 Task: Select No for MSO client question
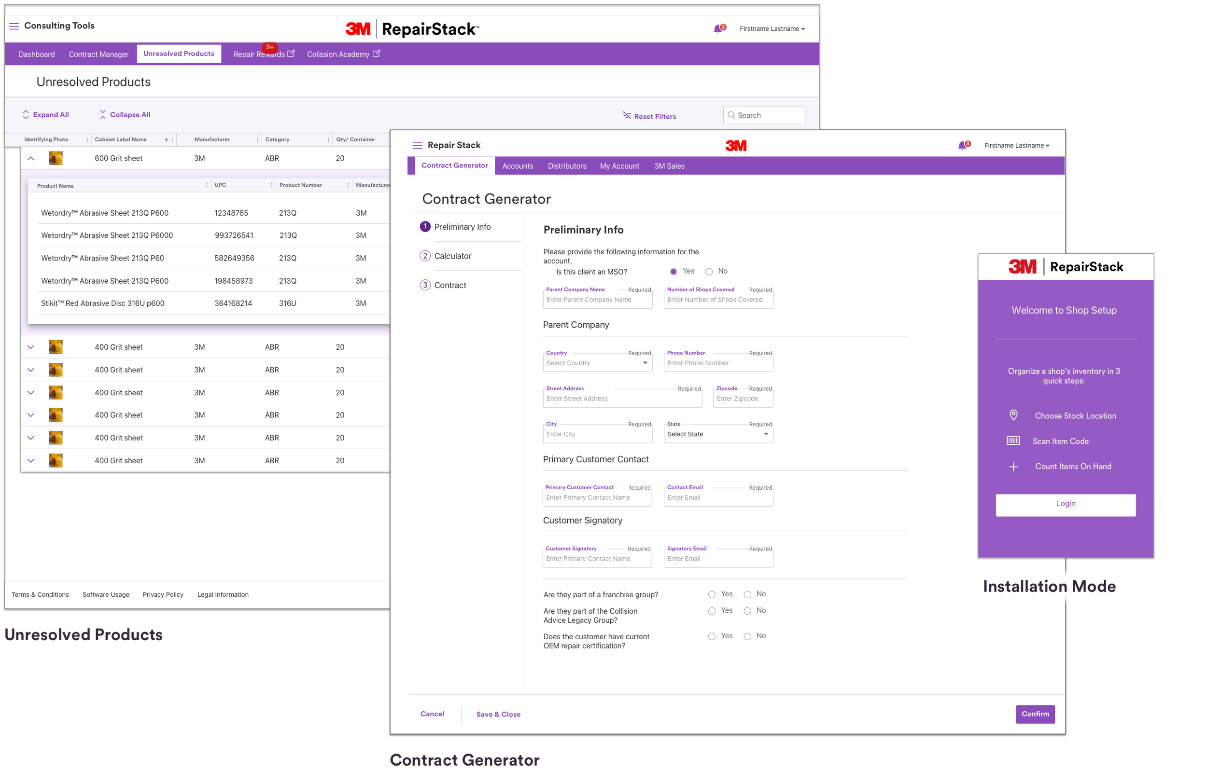[x=709, y=272]
